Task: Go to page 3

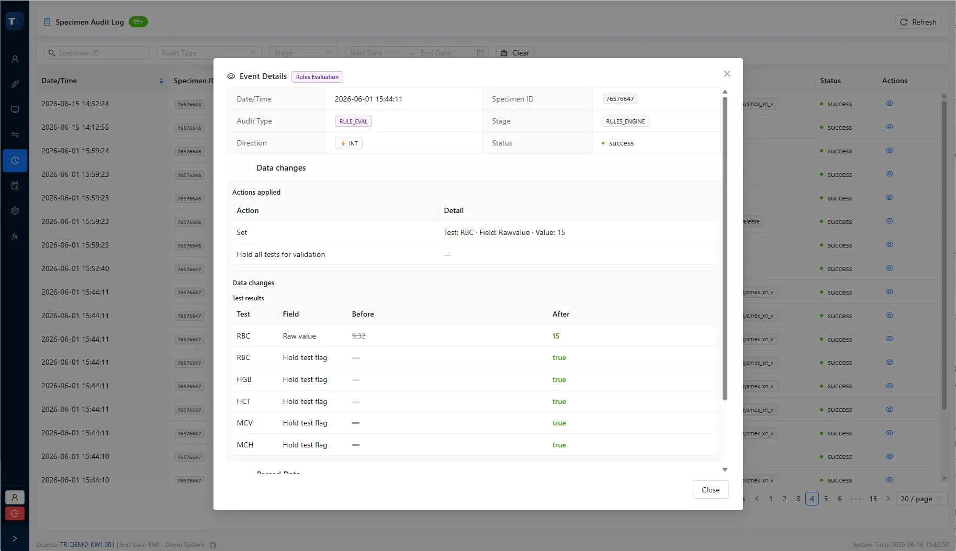Action: pos(798,499)
